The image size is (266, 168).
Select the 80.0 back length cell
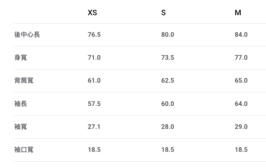167,34
